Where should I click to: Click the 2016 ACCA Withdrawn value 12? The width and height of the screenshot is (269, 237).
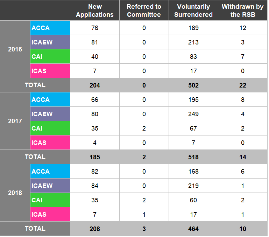[x=243, y=28]
